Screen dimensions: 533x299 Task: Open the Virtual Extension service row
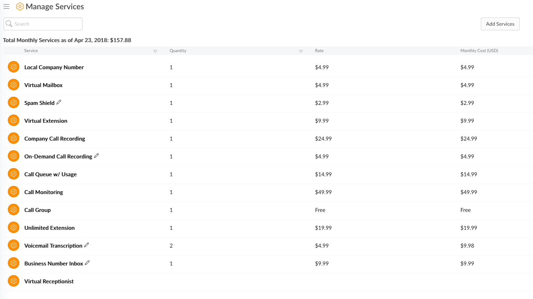tap(46, 121)
